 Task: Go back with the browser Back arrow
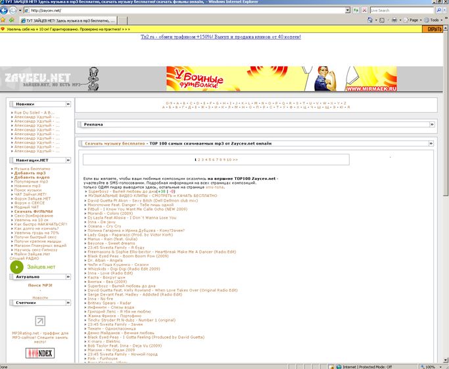tap(4, 11)
